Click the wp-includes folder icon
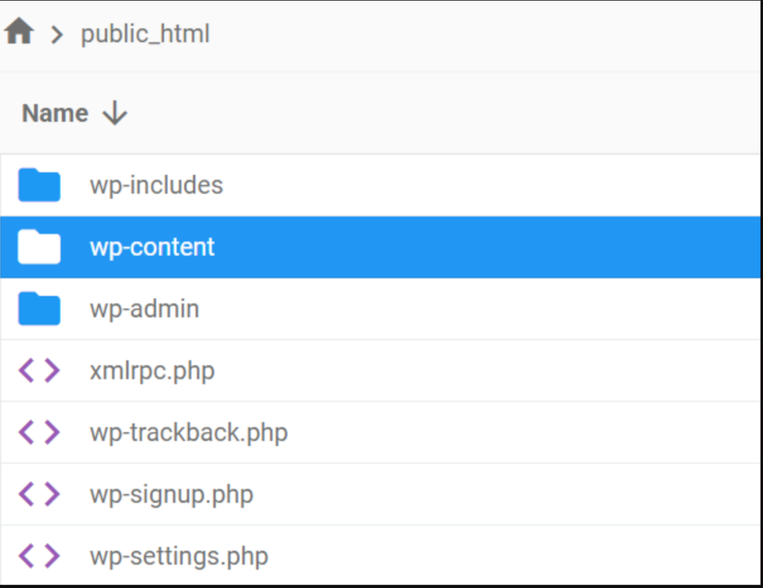Image resolution: width=763 pixels, height=588 pixels. click(39, 185)
